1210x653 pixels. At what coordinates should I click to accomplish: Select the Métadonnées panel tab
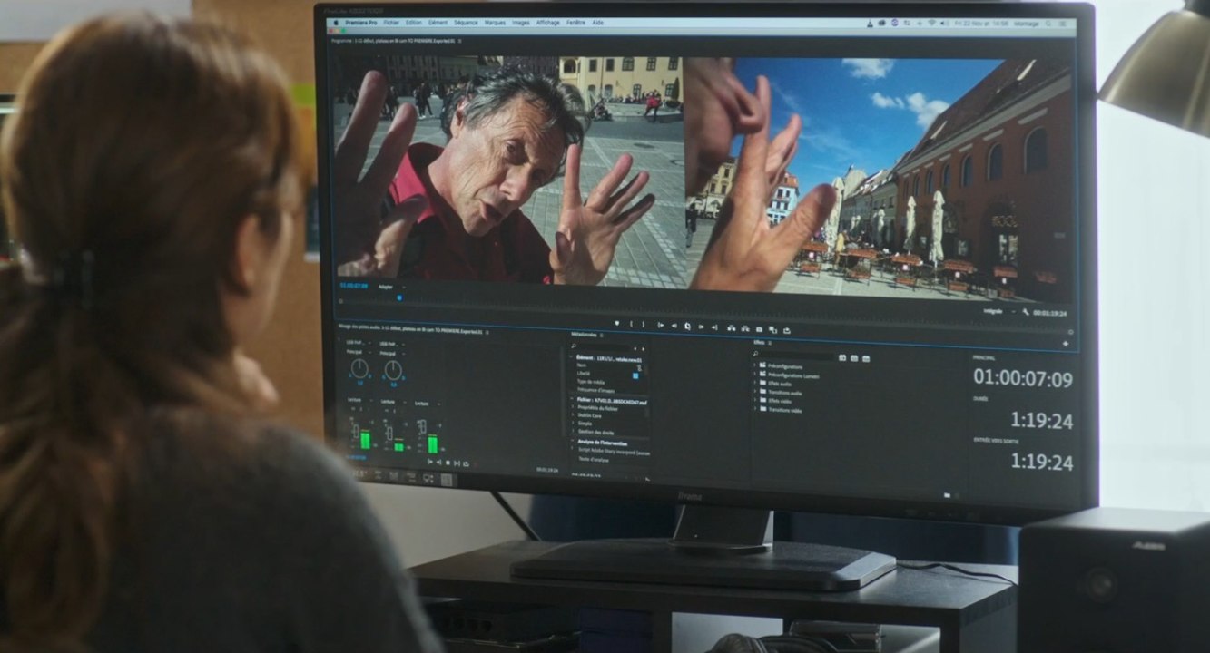pyautogui.click(x=584, y=335)
